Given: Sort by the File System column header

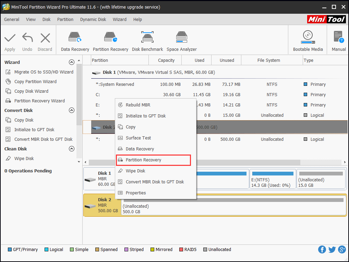Looking at the screenshot, I should (x=272, y=60).
